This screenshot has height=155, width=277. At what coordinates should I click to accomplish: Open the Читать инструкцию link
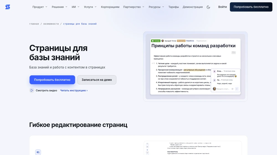click(74, 91)
